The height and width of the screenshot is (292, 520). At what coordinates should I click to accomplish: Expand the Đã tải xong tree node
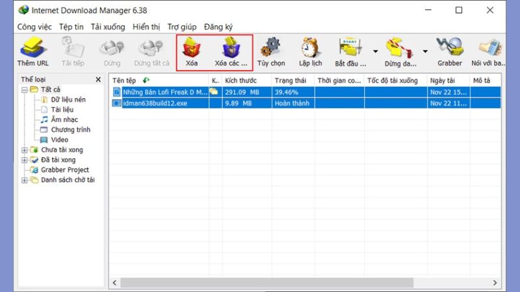[25, 160]
